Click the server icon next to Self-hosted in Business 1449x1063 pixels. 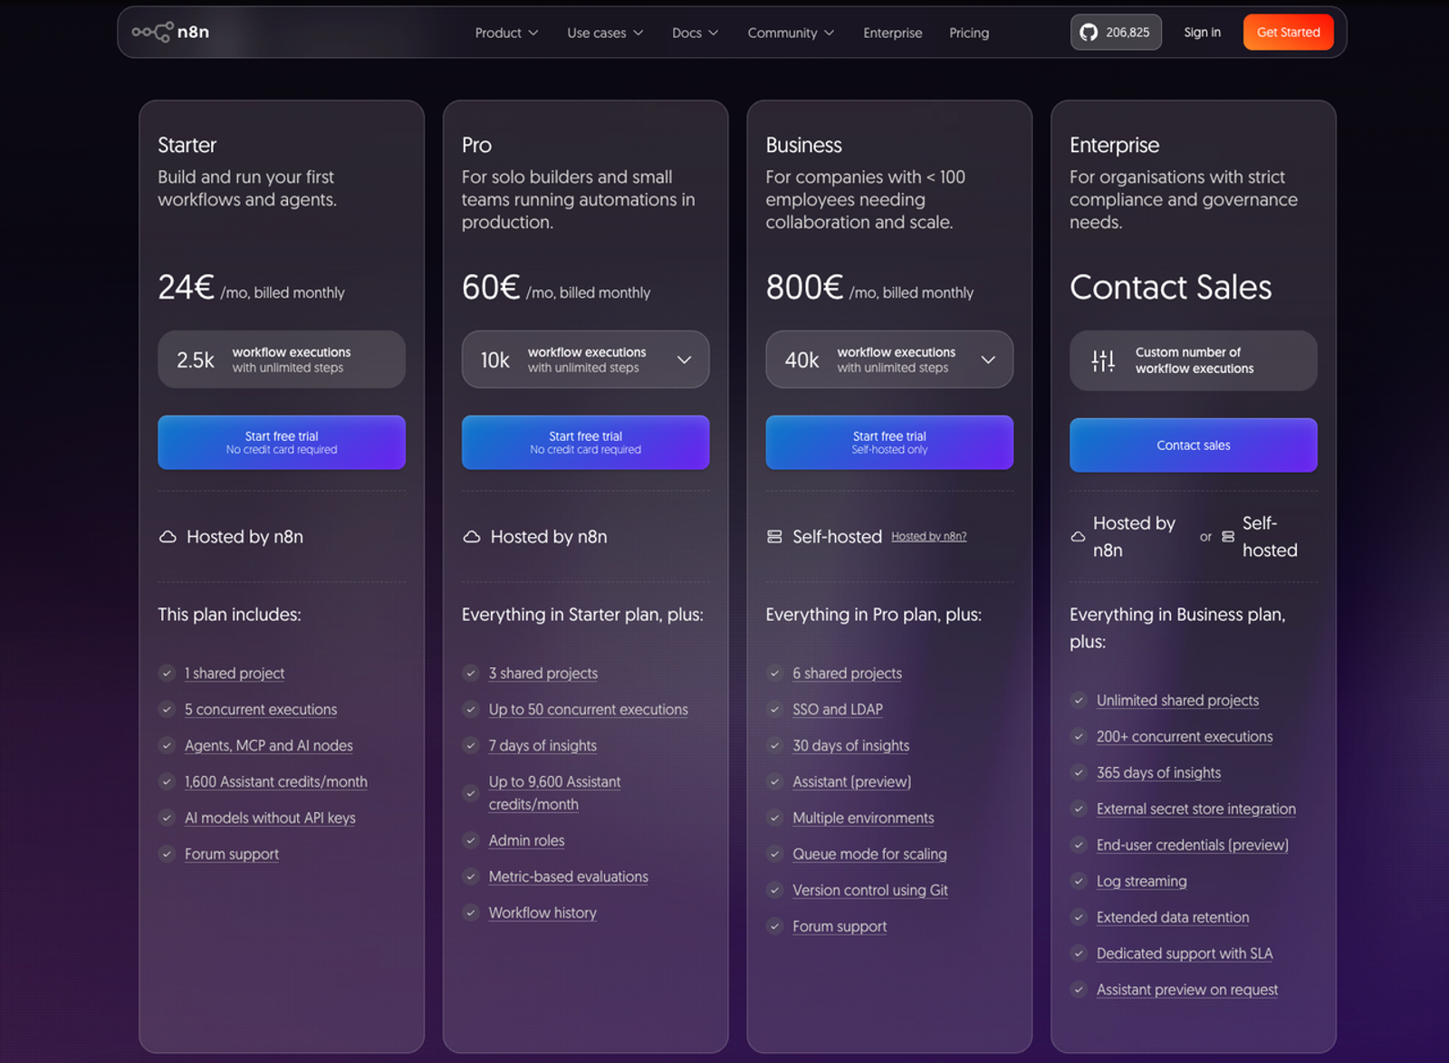774,537
